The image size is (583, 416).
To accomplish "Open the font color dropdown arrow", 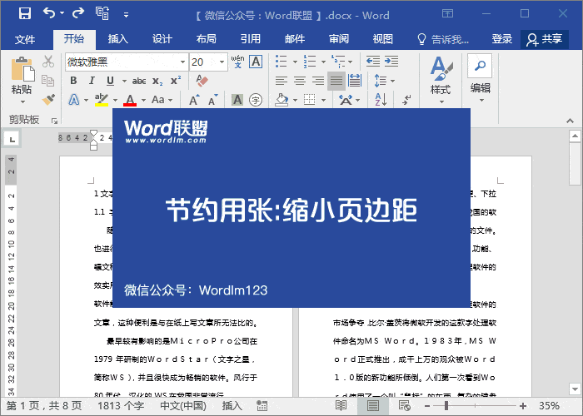I will click(143, 101).
